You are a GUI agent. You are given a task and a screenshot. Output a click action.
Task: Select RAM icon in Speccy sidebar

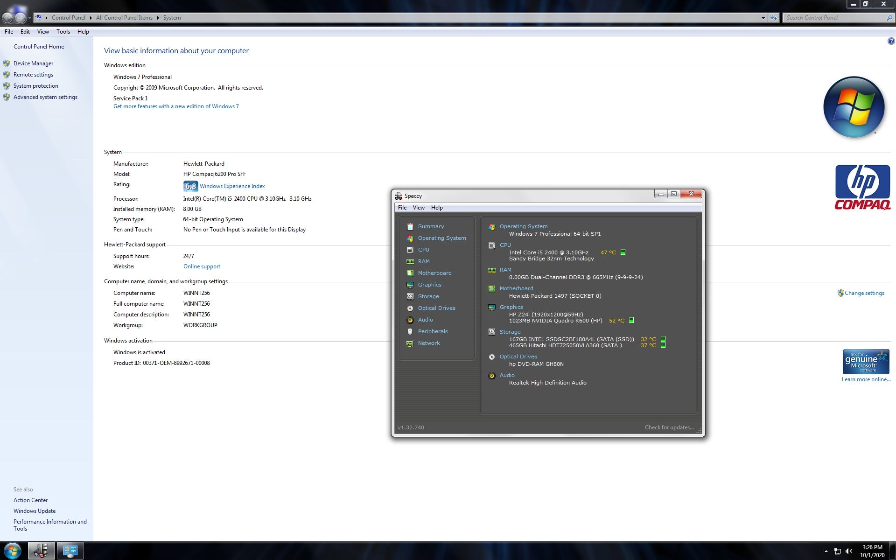pyautogui.click(x=410, y=261)
